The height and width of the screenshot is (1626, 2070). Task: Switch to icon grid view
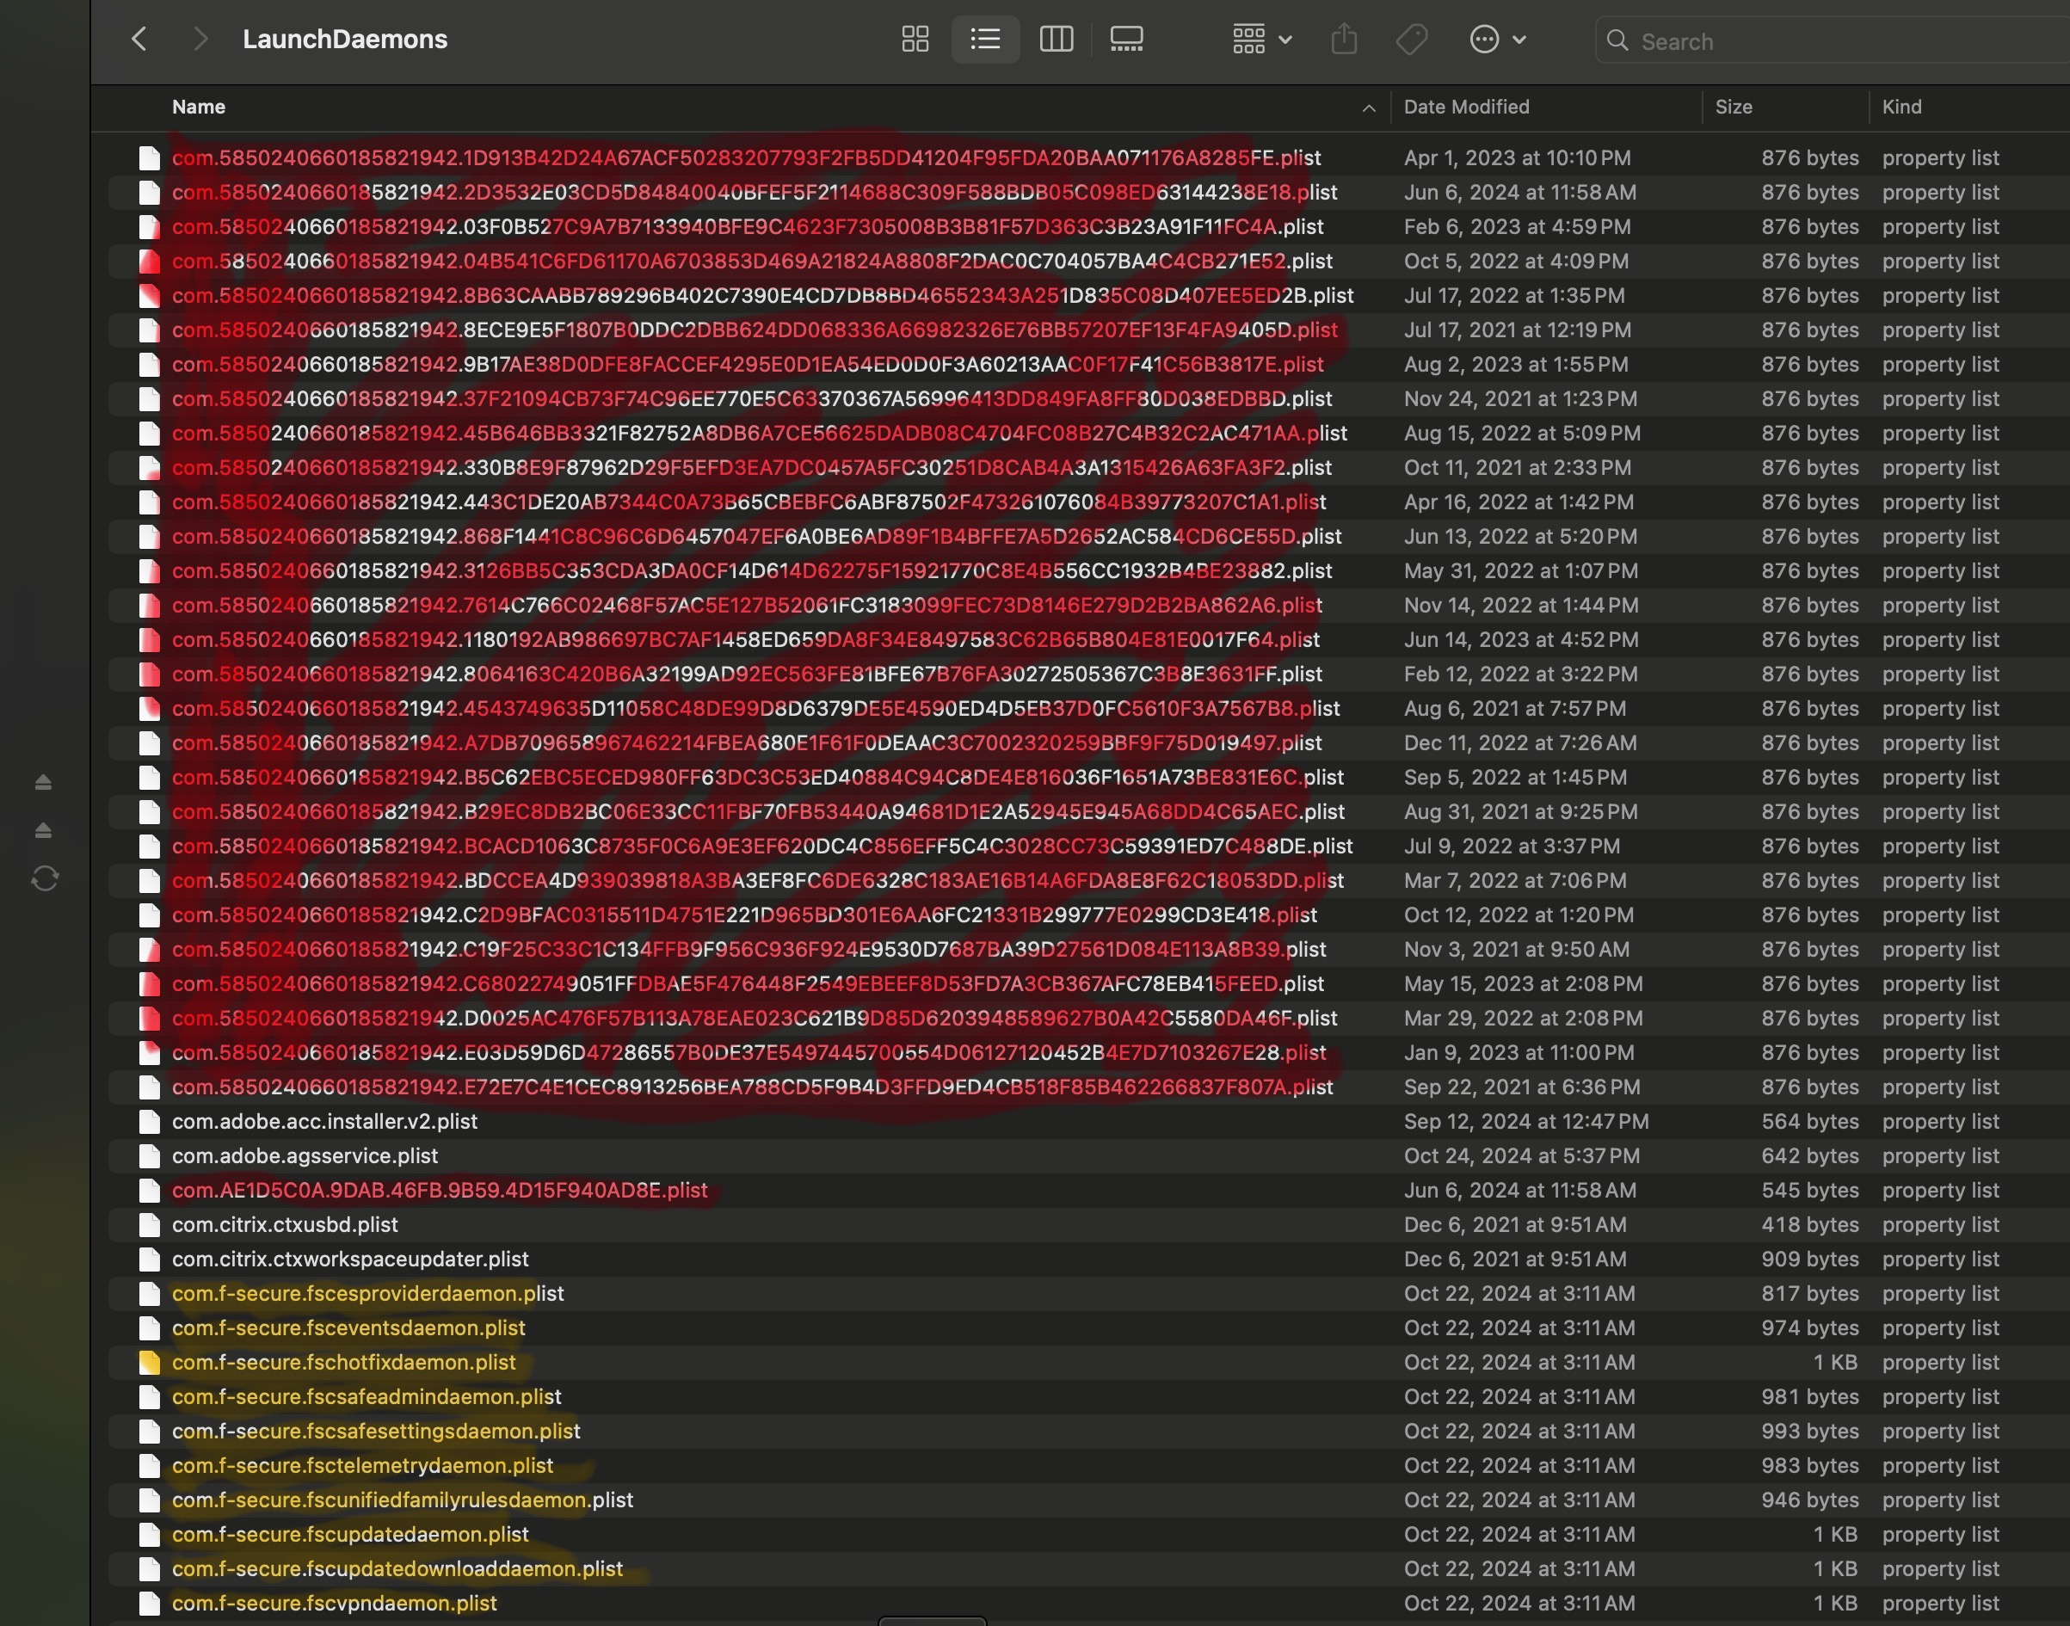click(x=915, y=39)
